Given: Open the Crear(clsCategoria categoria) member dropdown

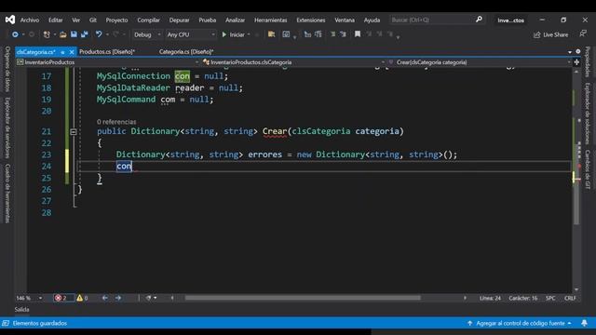Looking at the screenshot, I should tap(480, 62).
